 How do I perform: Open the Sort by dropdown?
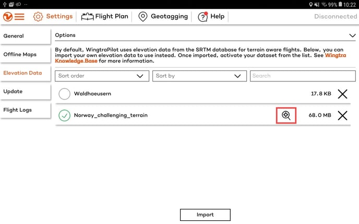tap(199, 76)
